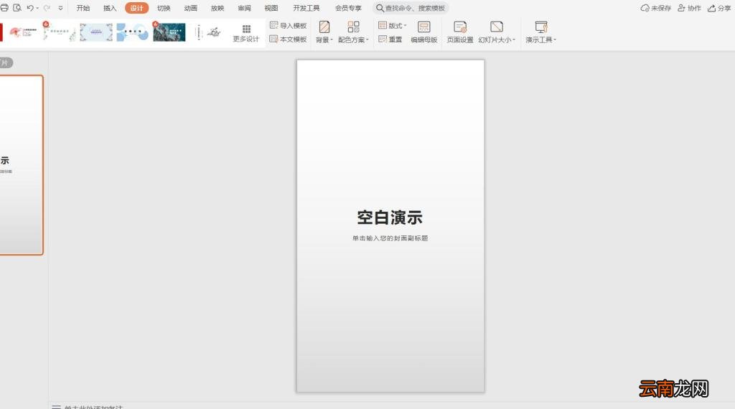Image resolution: width=735 pixels, height=409 pixels.
Task: Open the 开发工具 tab
Action: pos(306,8)
